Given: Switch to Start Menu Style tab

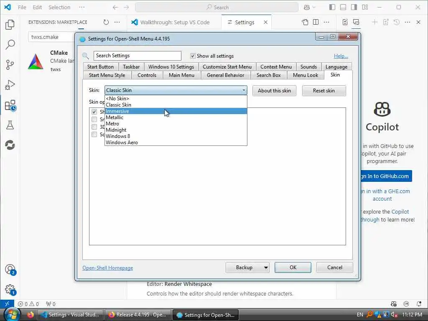Looking at the screenshot, I should (107, 75).
